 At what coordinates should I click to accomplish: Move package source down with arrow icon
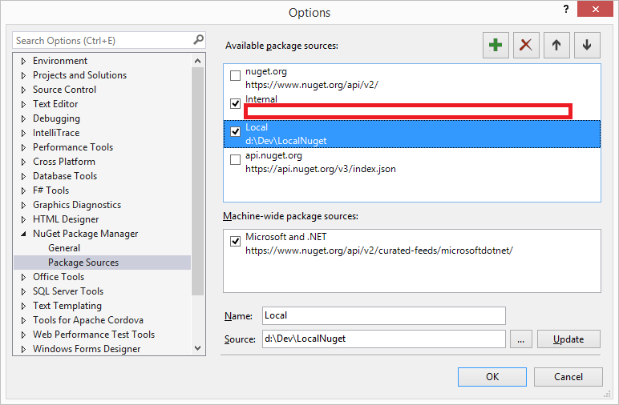click(x=587, y=46)
